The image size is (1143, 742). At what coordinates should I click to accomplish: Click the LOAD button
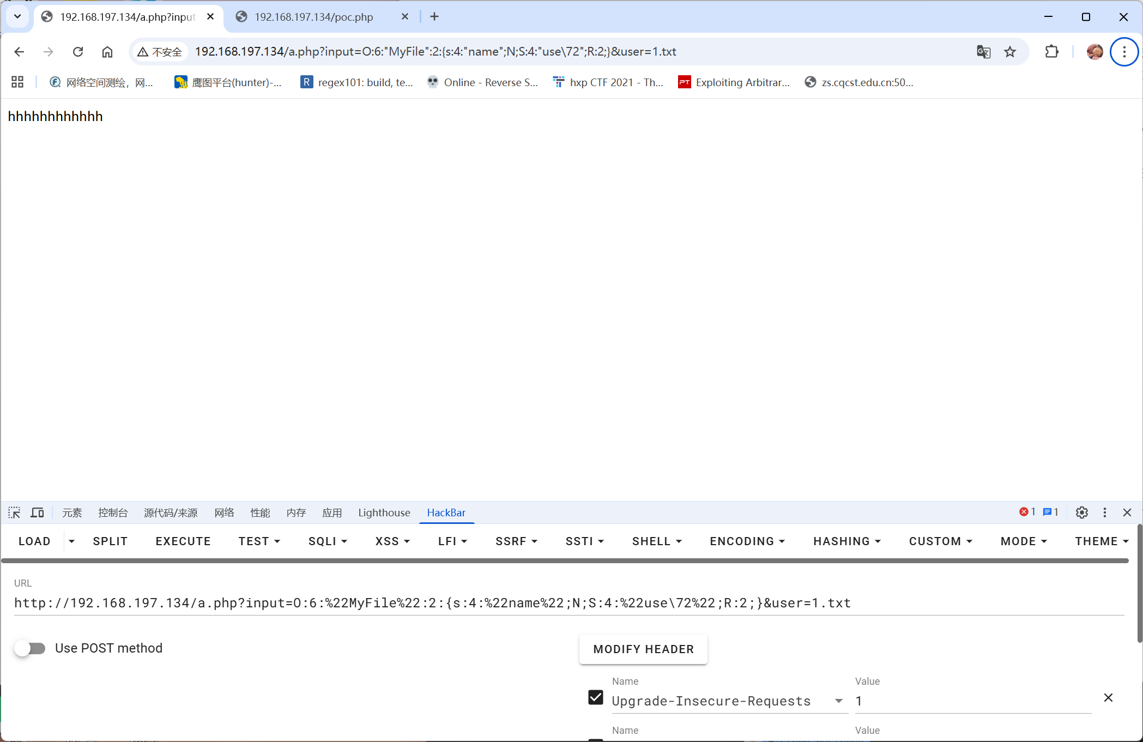coord(34,541)
